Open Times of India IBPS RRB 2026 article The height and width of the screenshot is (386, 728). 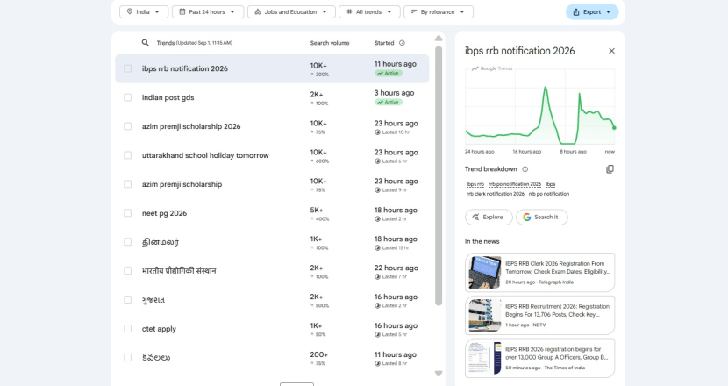pos(539,358)
